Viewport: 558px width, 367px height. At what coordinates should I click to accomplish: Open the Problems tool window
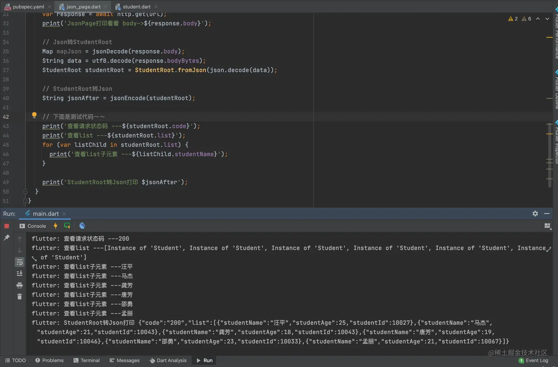click(x=49, y=360)
